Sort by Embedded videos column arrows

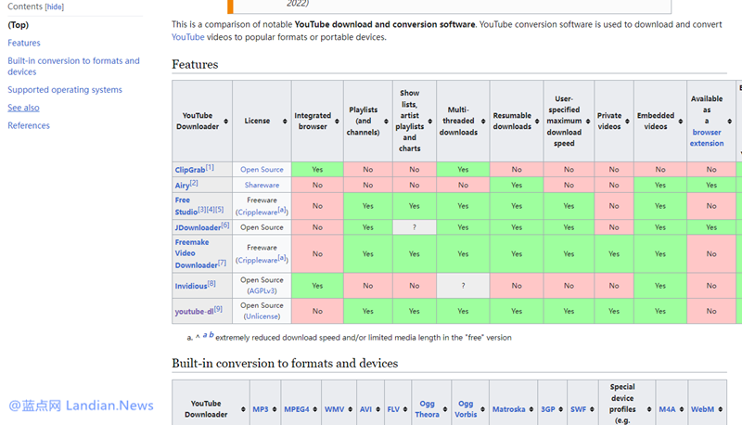(x=680, y=122)
